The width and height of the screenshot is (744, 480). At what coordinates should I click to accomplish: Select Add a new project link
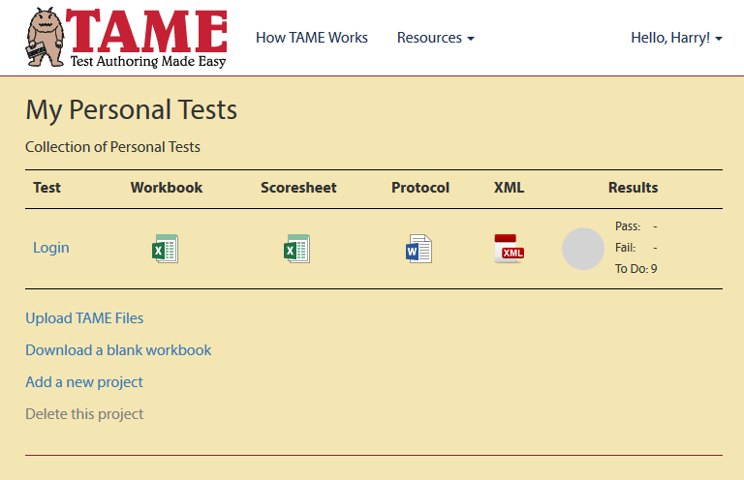click(x=84, y=382)
